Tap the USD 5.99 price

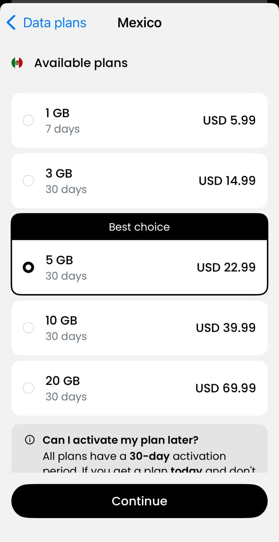coord(229,120)
